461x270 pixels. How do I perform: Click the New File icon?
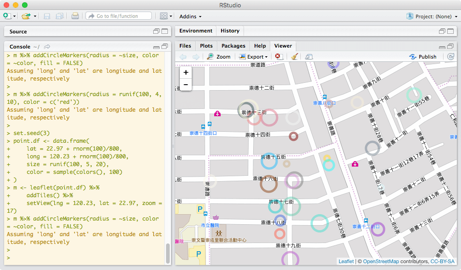click(7, 16)
